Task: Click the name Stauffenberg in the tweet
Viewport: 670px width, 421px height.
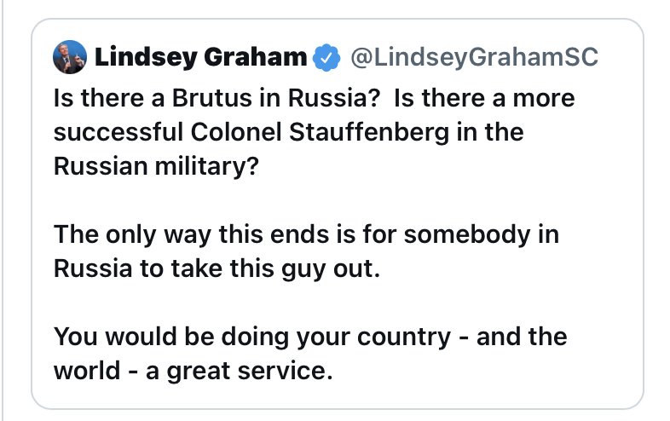Action: click(x=369, y=131)
